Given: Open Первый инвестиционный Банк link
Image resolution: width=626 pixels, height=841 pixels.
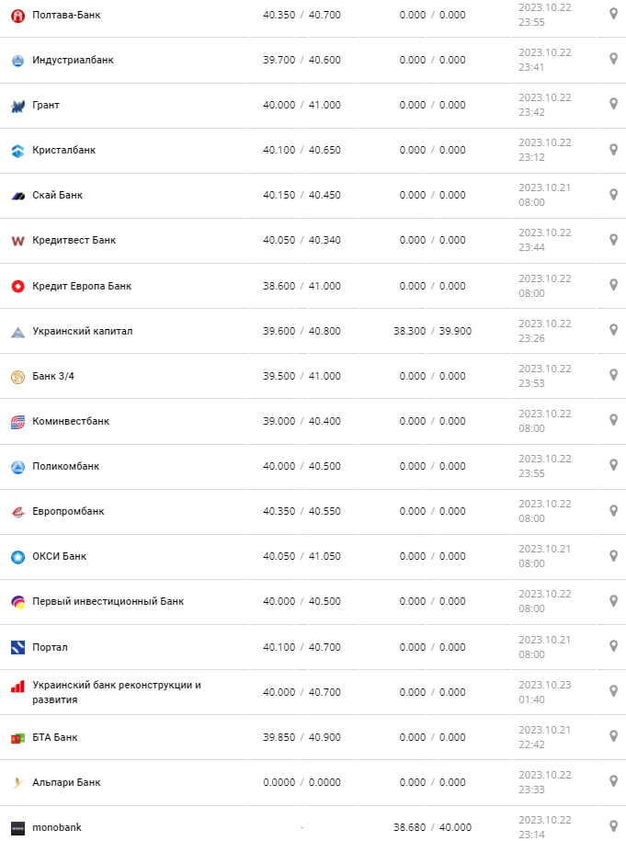Looking at the screenshot, I should pyautogui.click(x=108, y=601).
